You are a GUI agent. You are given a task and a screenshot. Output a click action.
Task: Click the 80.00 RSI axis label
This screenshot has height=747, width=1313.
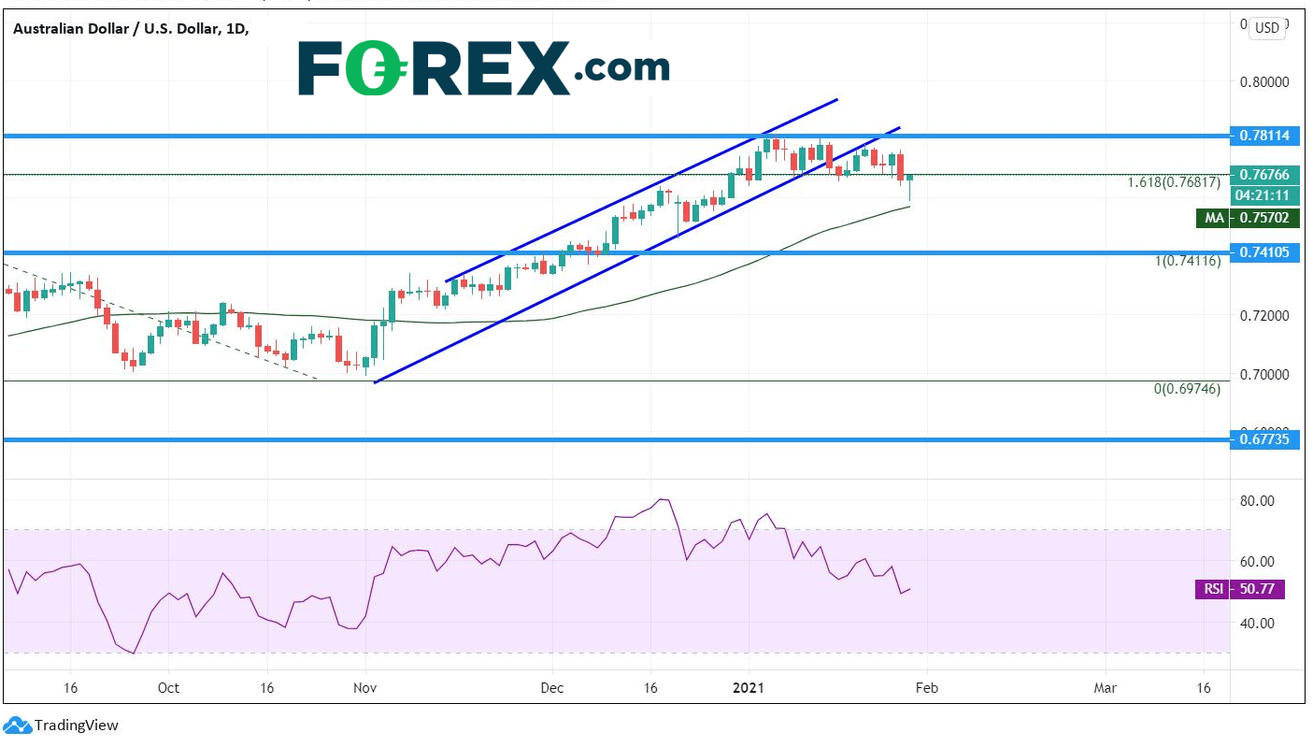(x=1257, y=501)
